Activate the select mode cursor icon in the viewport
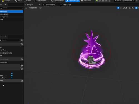The width and height of the screenshot is (139, 104). pyautogui.click(x=118, y=8)
